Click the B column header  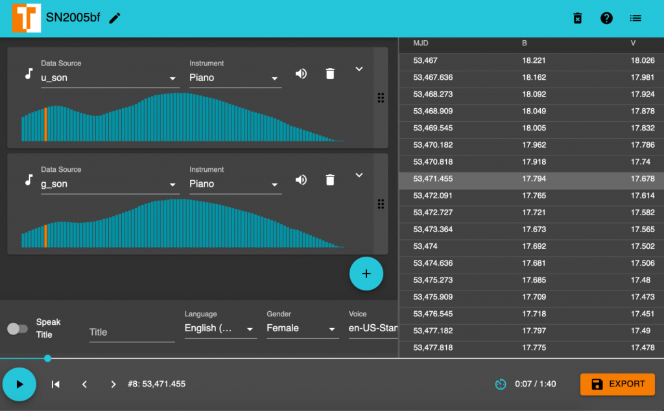524,43
